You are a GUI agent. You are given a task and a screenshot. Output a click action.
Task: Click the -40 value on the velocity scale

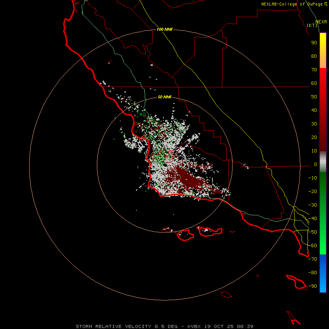pyautogui.click(x=313, y=219)
